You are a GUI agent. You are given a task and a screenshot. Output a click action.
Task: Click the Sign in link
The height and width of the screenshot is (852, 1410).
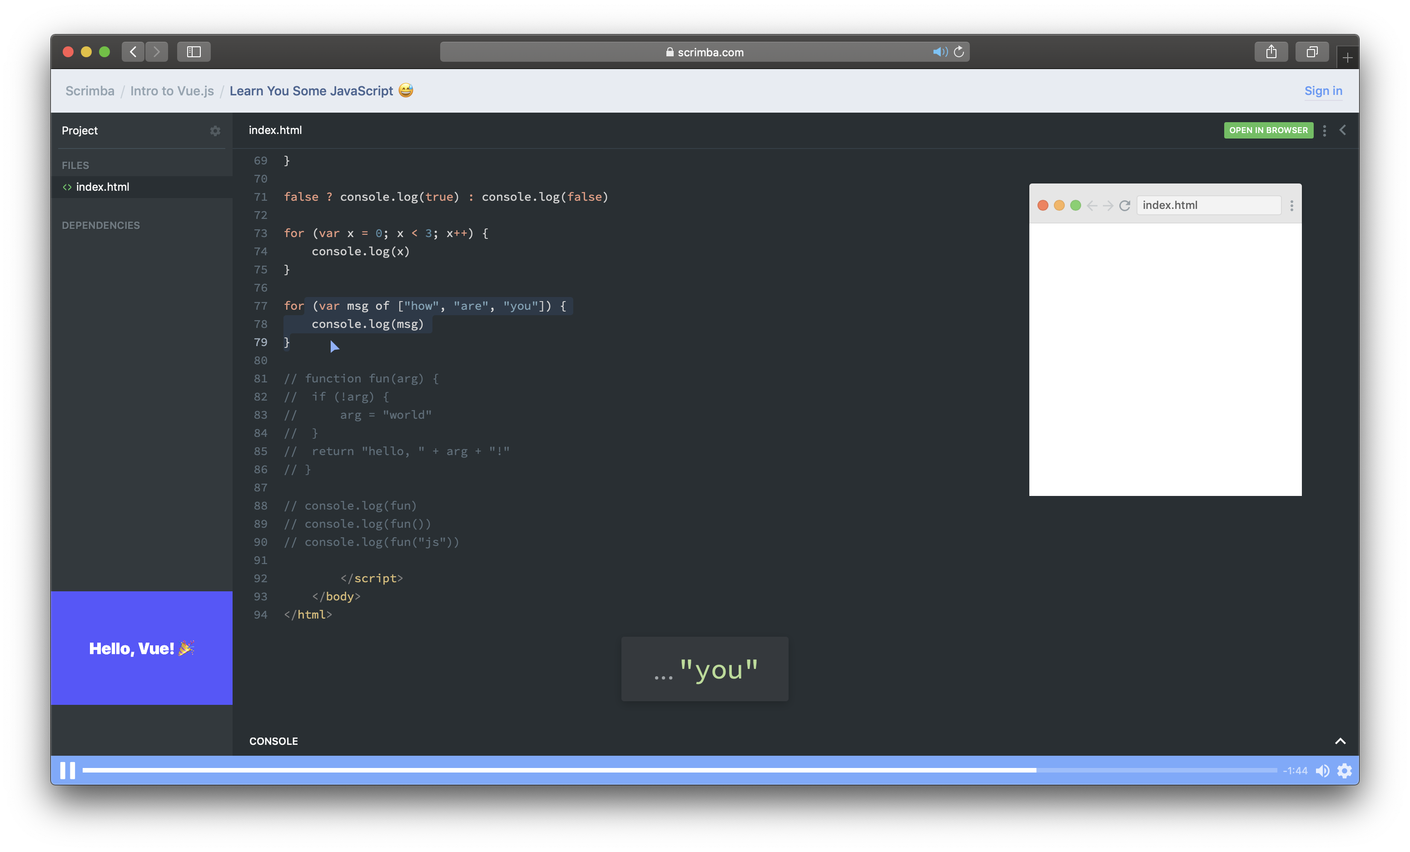coord(1323,90)
